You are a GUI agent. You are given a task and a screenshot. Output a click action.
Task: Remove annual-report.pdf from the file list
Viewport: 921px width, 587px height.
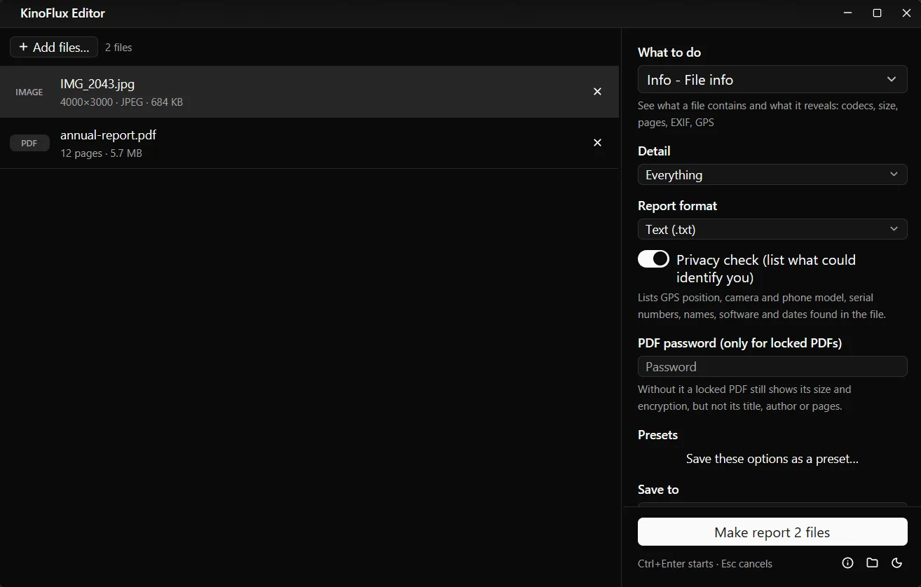point(597,143)
